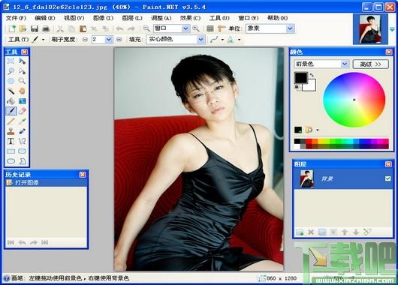Swap primary and secondary colors

[312, 75]
